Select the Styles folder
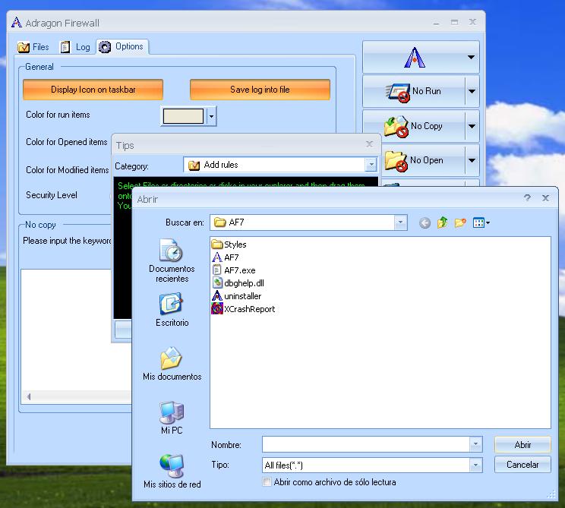Viewport: 565px width, 508px height. tap(229, 245)
